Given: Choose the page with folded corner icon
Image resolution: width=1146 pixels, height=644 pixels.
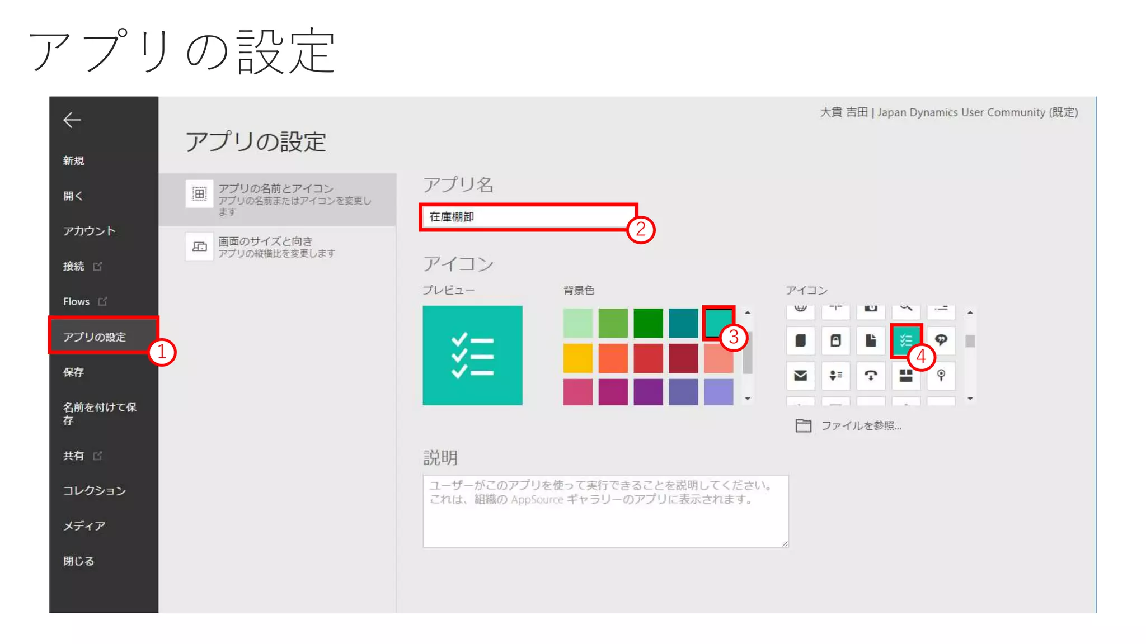Looking at the screenshot, I should (x=871, y=340).
